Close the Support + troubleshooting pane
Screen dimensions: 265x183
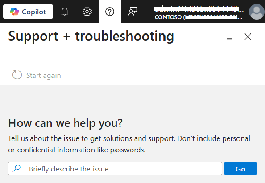(248, 37)
